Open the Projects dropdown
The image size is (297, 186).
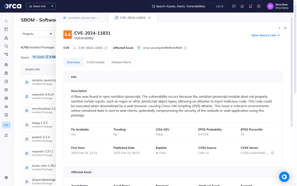37,34
